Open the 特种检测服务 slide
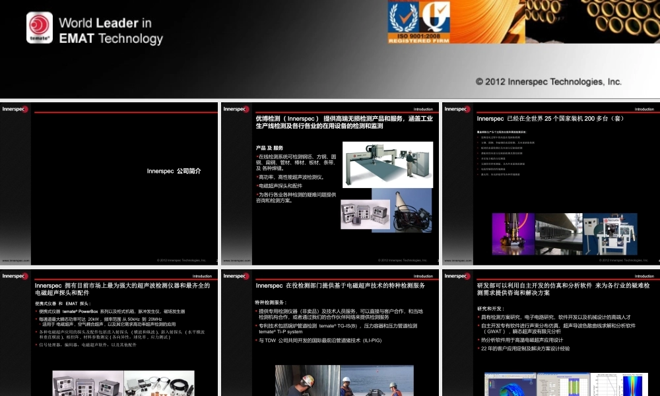 [330, 333]
